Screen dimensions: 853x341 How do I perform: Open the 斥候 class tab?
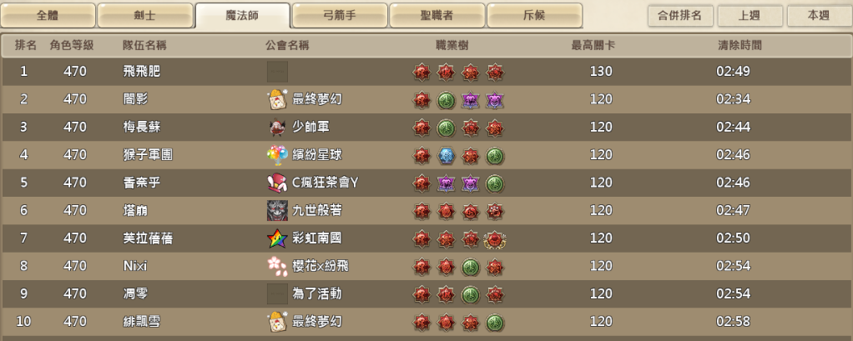point(535,15)
